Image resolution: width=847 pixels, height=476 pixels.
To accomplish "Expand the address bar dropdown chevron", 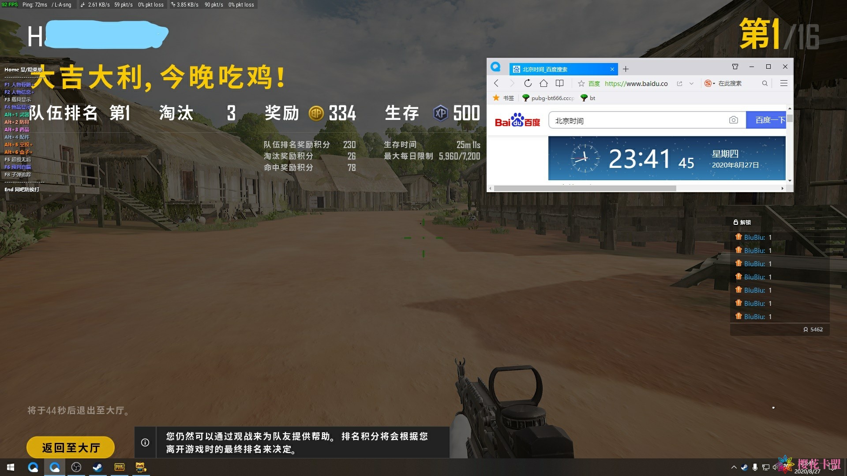I will pyautogui.click(x=691, y=83).
